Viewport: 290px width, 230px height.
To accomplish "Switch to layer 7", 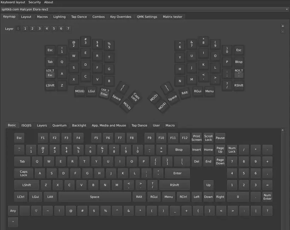I will [x=68, y=29].
